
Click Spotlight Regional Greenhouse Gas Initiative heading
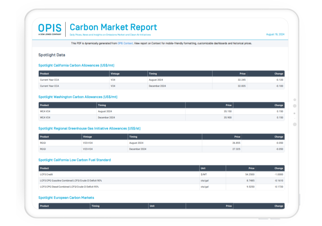click(89, 129)
